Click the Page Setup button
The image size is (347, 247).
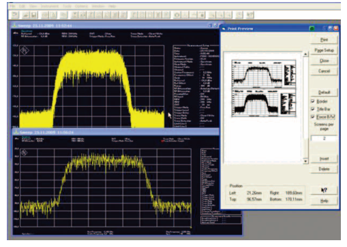click(x=324, y=50)
